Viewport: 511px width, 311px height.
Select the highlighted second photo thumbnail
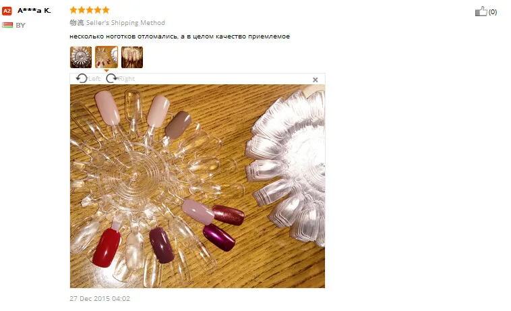point(107,57)
